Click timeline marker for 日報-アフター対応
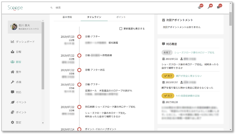The height and width of the screenshot is (135, 236). [x=79, y=70]
